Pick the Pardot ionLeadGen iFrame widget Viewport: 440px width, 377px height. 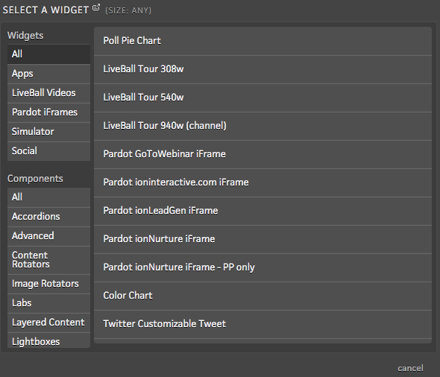coord(263,211)
